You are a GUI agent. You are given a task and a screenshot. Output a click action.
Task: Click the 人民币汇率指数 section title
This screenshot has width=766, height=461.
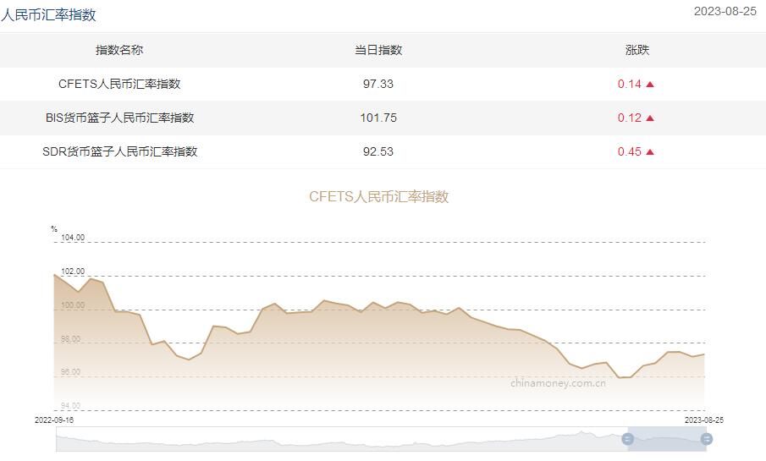tap(48, 14)
